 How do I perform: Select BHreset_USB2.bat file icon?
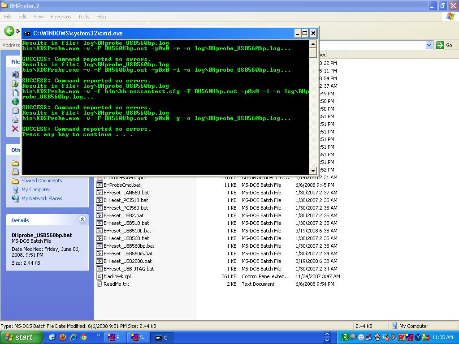100,215
